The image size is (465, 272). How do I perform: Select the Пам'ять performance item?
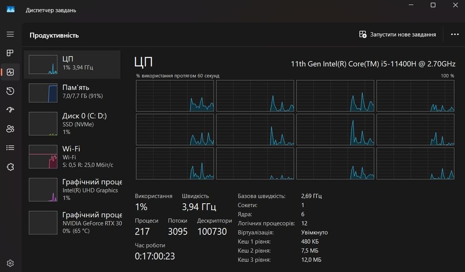point(72,93)
